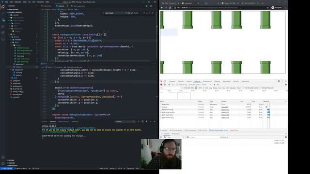The width and height of the screenshot is (310, 174).
Task: Click the import HAR upload arrow icon
Action: (x=214, y=85)
